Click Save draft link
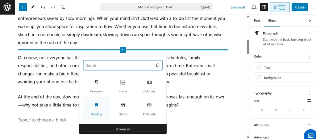The height and width of the screenshot is (139, 316). (x=238, y=7)
